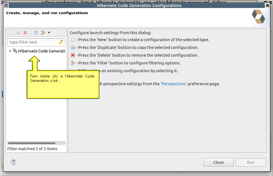Viewport: 273px width, 176px height.
Task: Expand the Hibernate Code Generation tree node
Action: point(10,51)
